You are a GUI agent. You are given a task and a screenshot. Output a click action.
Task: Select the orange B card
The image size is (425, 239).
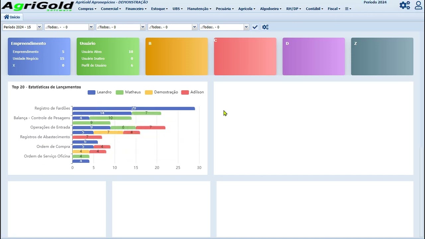click(x=177, y=56)
